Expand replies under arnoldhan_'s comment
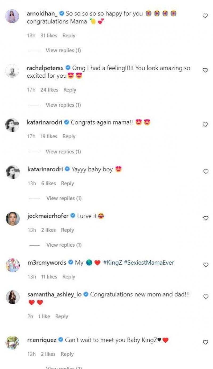Screen dimensions: 213x369 point(63,50)
